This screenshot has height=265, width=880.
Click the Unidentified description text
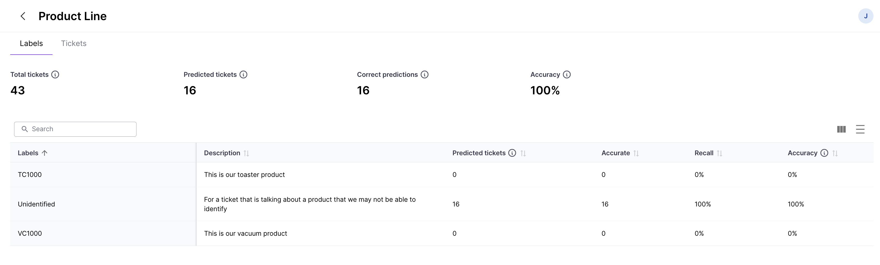(310, 204)
